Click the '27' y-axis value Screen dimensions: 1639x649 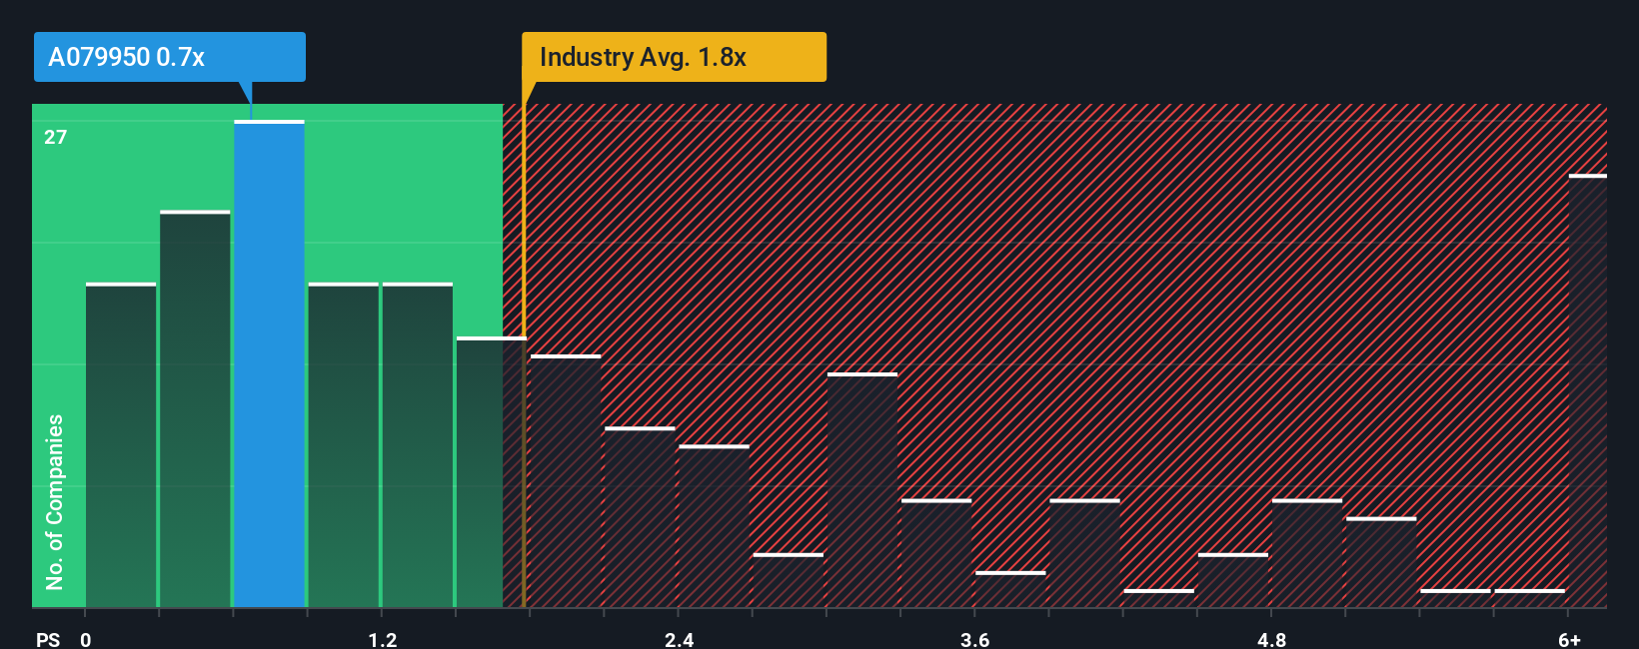point(56,137)
